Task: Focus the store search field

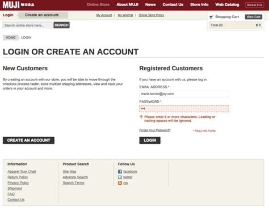Action: point(27,25)
